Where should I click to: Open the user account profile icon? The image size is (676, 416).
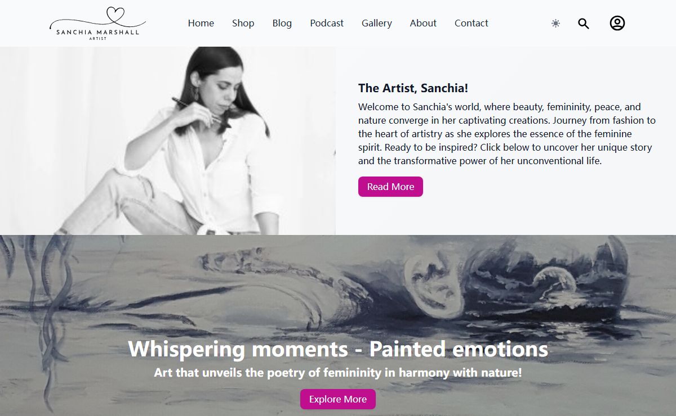point(617,23)
